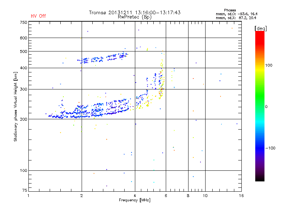
Task: Click the x-axis label '10'
Action: [x=205, y=196]
